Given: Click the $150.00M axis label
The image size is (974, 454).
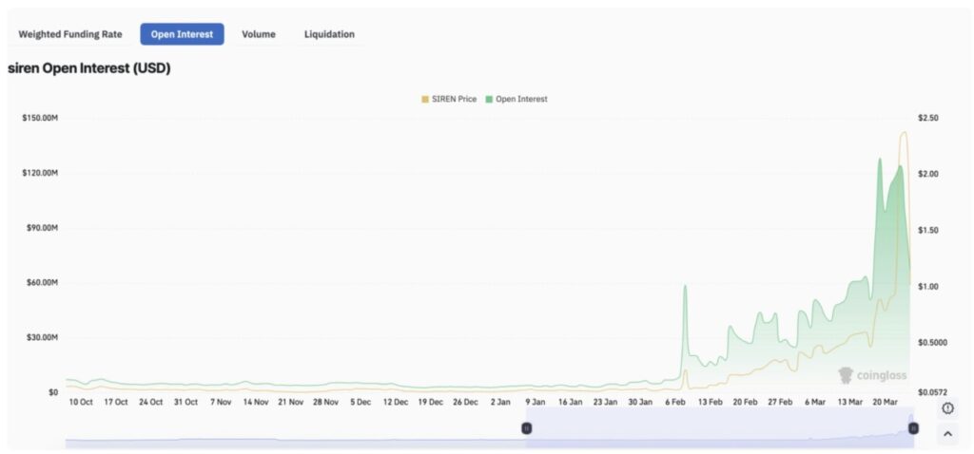Looking at the screenshot, I should pyautogui.click(x=40, y=118).
